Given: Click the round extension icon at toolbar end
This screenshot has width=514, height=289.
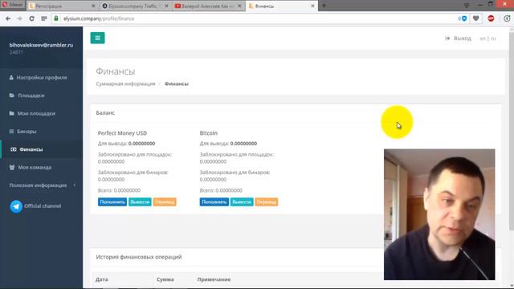Looking at the screenshot, I should point(507,18).
